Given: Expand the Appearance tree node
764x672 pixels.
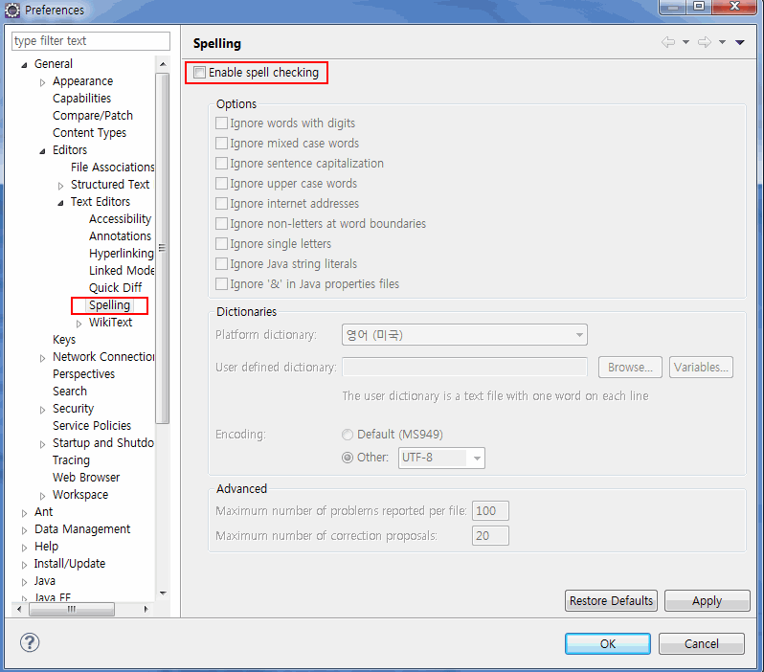Looking at the screenshot, I should point(42,82).
